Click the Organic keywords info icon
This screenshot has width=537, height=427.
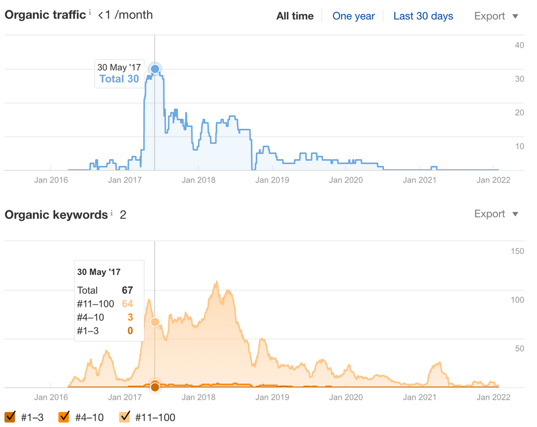pyautogui.click(x=113, y=211)
